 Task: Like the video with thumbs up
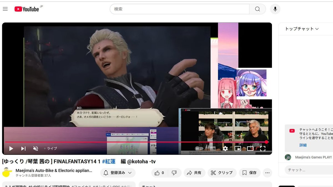[159, 173]
